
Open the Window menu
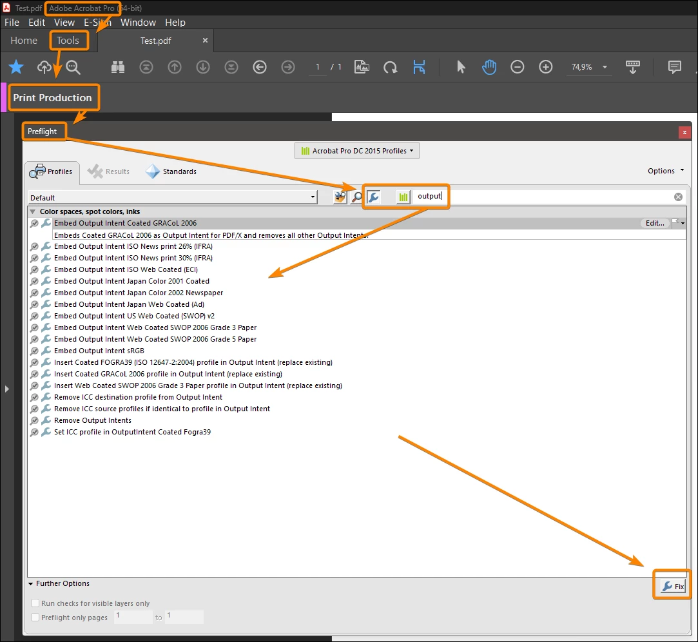point(138,23)
